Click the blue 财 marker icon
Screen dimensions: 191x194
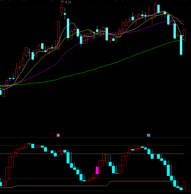click(x=149, y=135)
